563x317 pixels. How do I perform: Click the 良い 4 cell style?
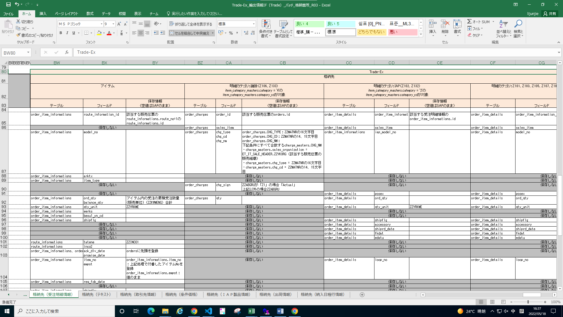(x=309, y=24)
